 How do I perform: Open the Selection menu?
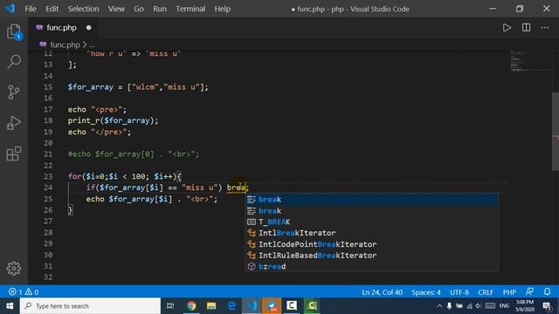[84, 9]
